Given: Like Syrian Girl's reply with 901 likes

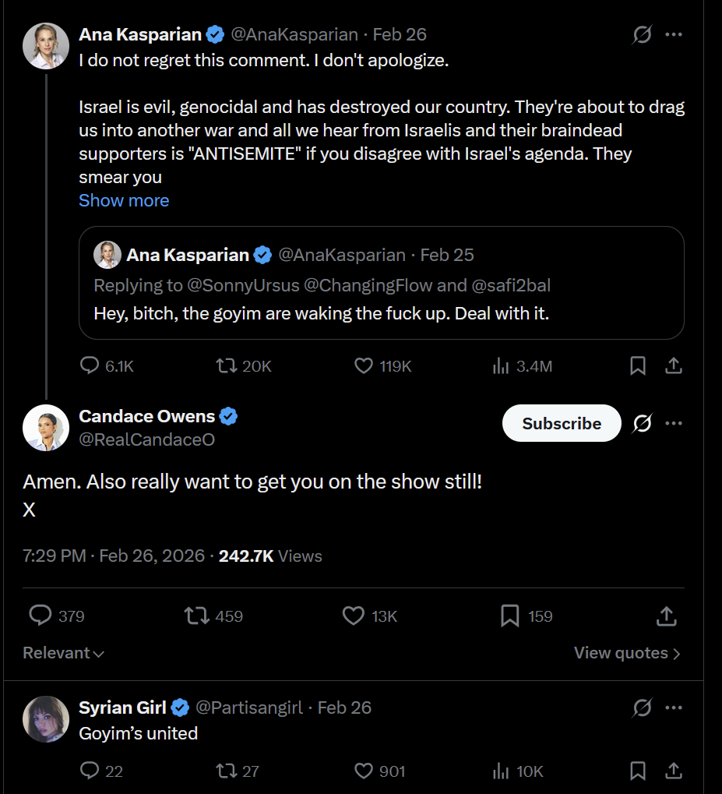Looking at the screenshot, I should pos(364,771).
